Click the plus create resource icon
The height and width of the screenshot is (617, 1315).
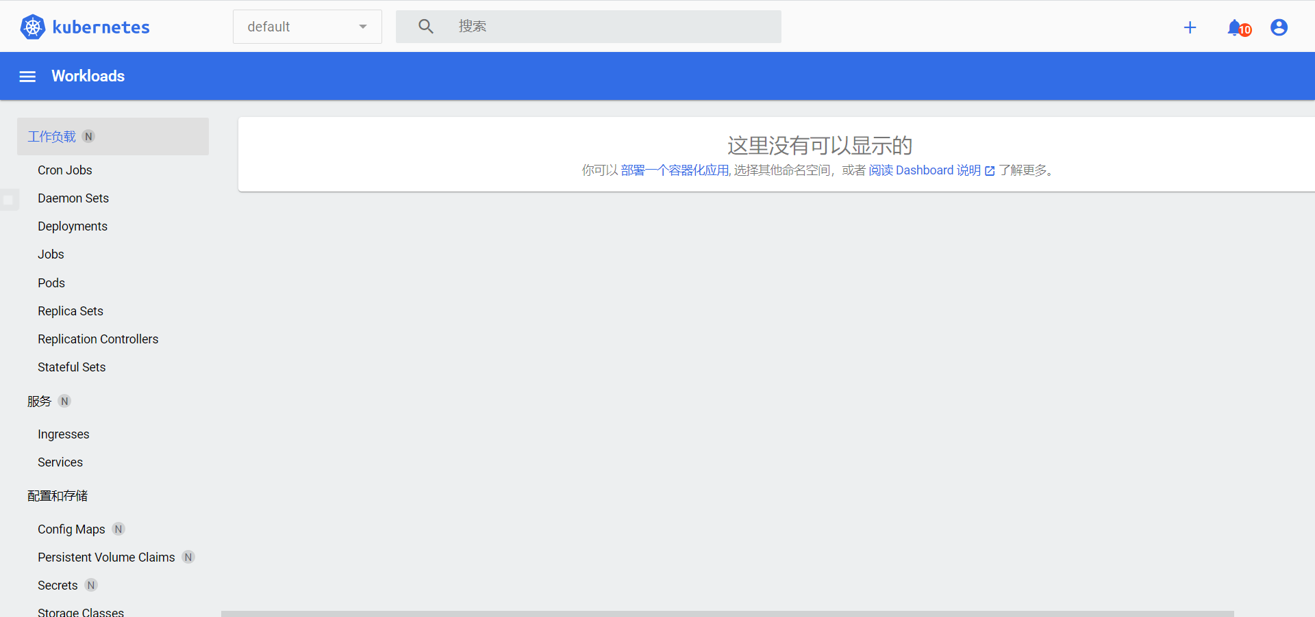pos(1190,27)
